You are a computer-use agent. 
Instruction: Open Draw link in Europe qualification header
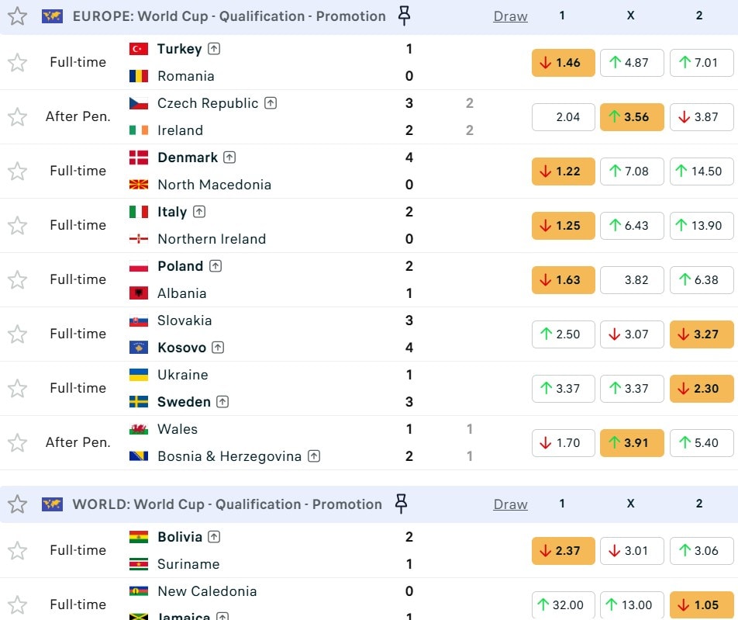(x=510, y=16)
